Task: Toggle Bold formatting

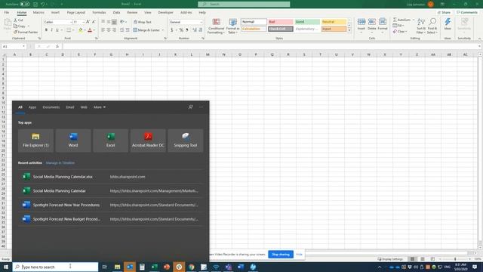Action: [x=46, y=30]
